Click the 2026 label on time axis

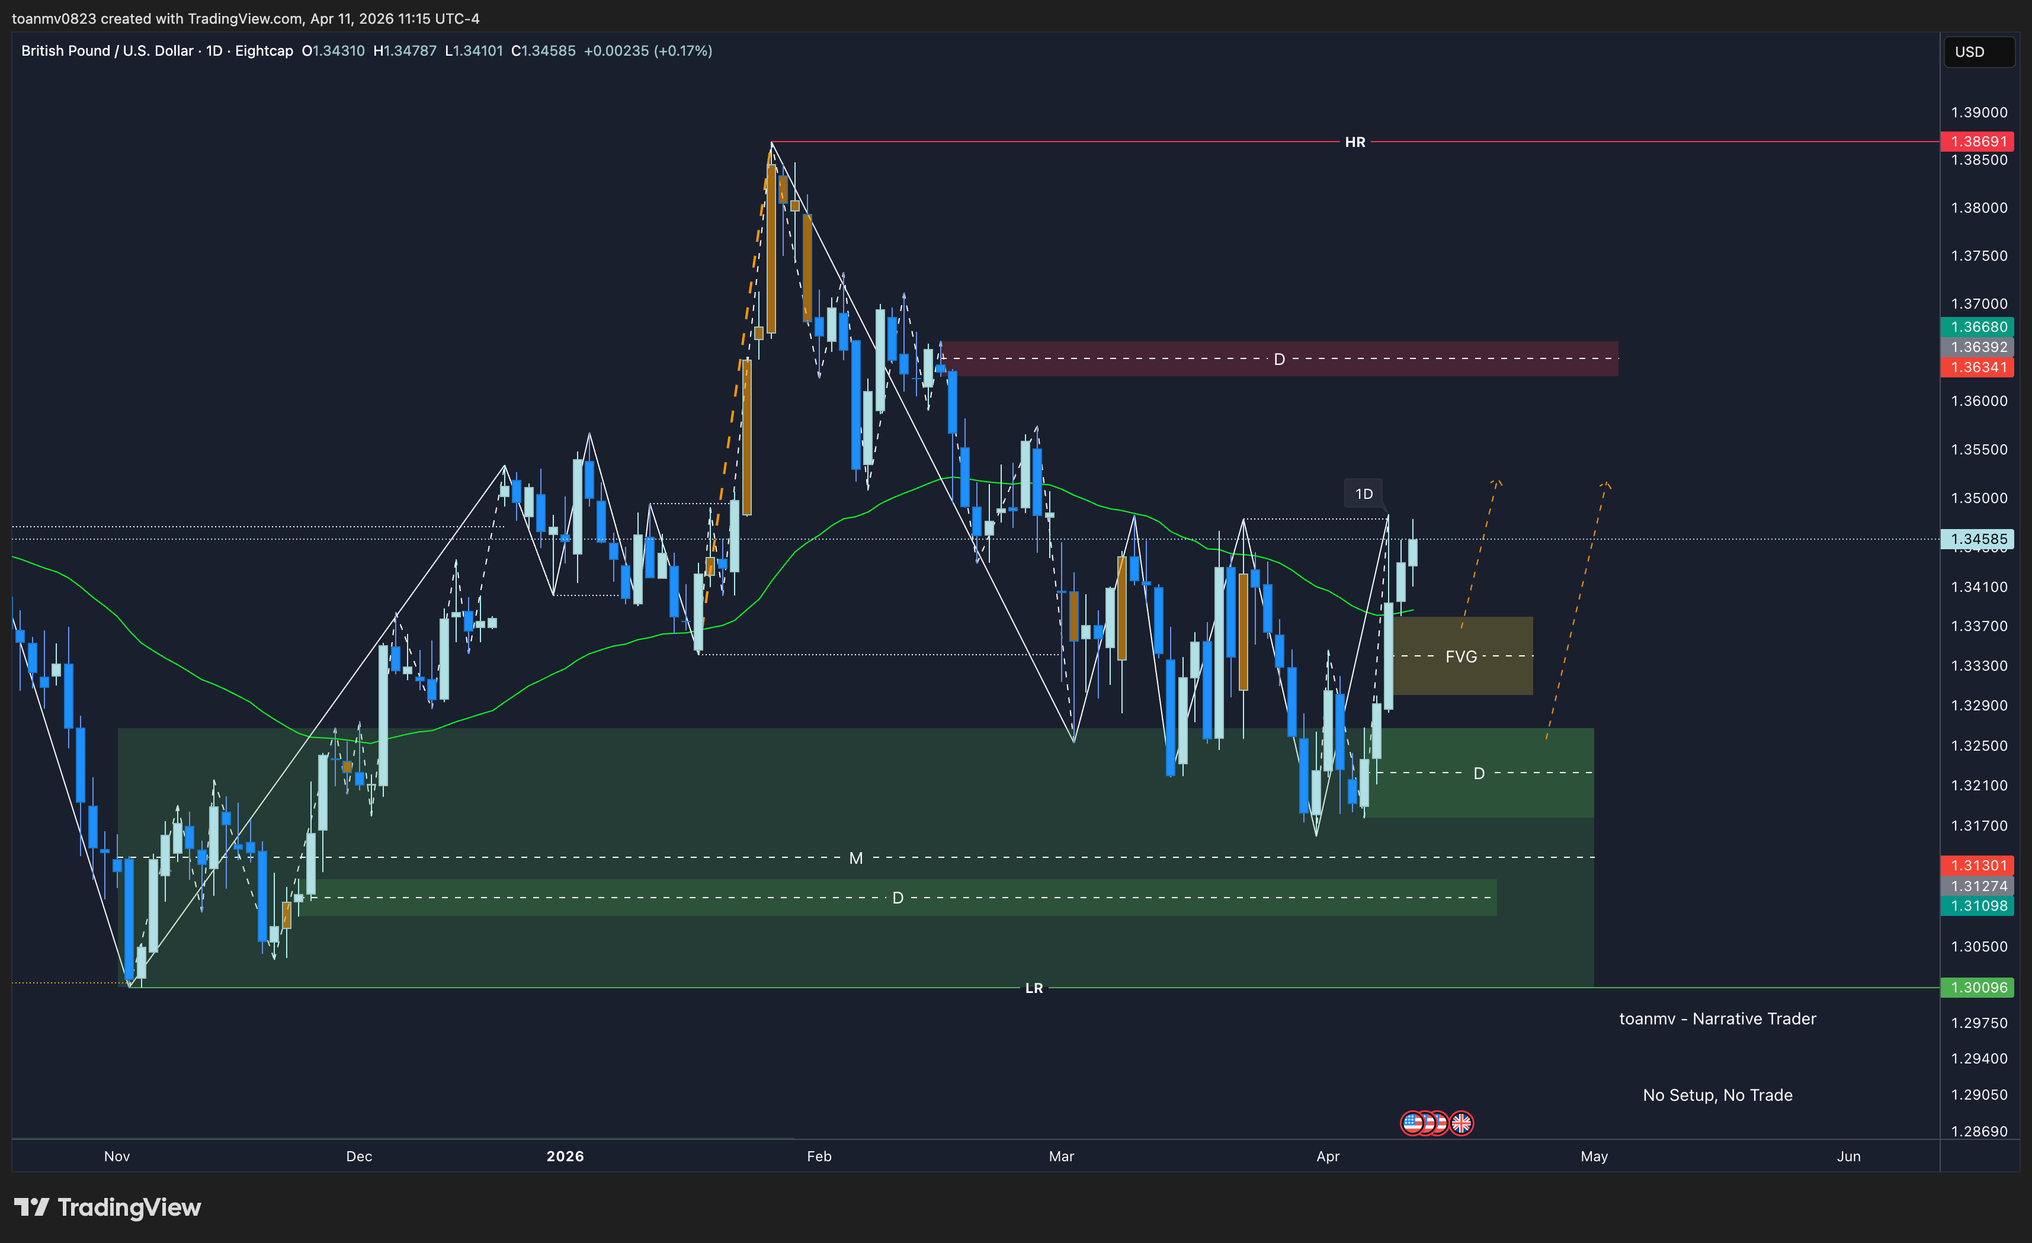(x=565, y=1156)
